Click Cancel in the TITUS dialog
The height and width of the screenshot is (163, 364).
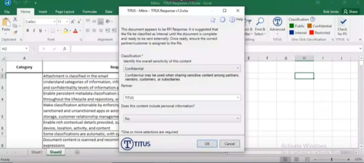230,144
